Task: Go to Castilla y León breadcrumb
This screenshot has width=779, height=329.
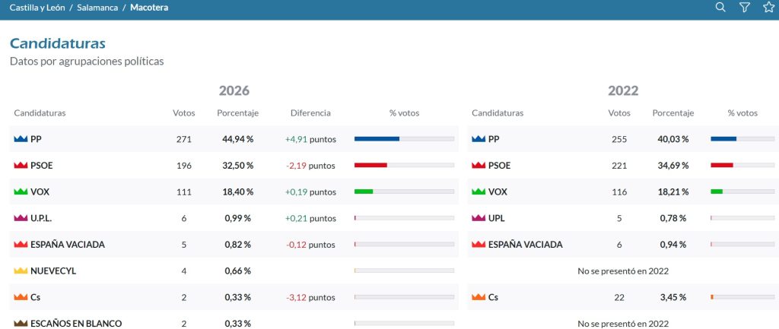Action: [x=37, y=8]
